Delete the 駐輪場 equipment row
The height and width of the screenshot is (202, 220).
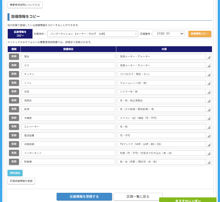click(x=14, y=162)
